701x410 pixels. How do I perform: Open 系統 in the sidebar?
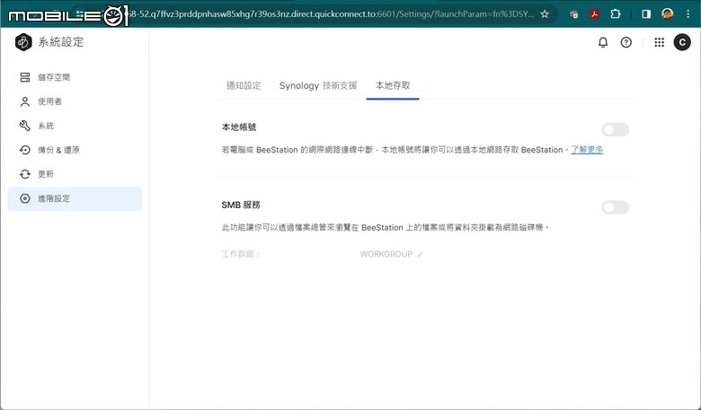point(75,126)
